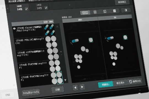Viewport: 149px width, 99px height.
Task: Go to previous packet with left arrow
Action: [x=75, y=87]
